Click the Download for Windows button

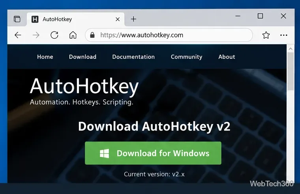pyautogui.click(x=153, y=153)
